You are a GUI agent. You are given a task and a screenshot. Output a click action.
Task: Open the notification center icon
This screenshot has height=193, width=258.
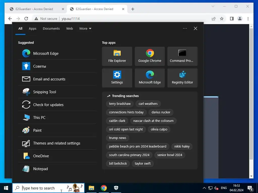coord(250,188)
